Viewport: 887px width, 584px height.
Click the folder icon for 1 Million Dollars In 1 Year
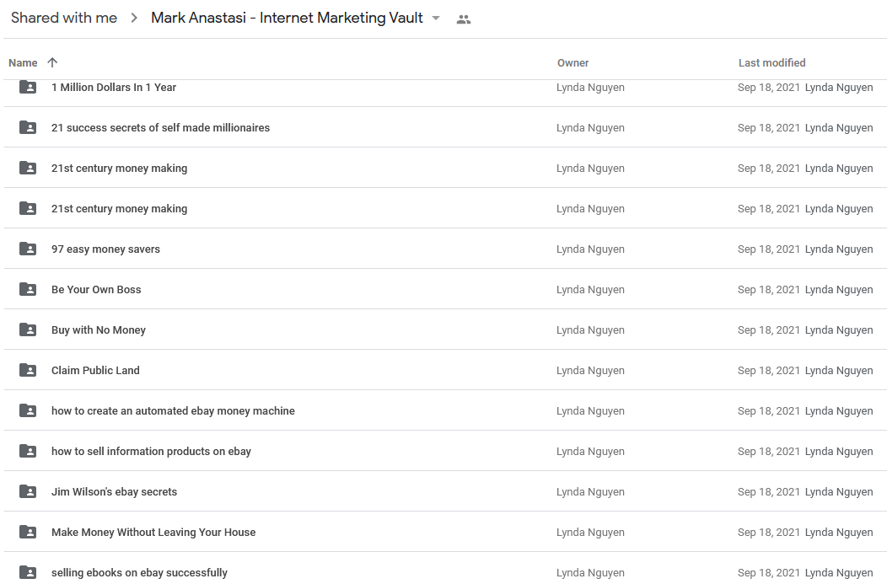(28, 87)
